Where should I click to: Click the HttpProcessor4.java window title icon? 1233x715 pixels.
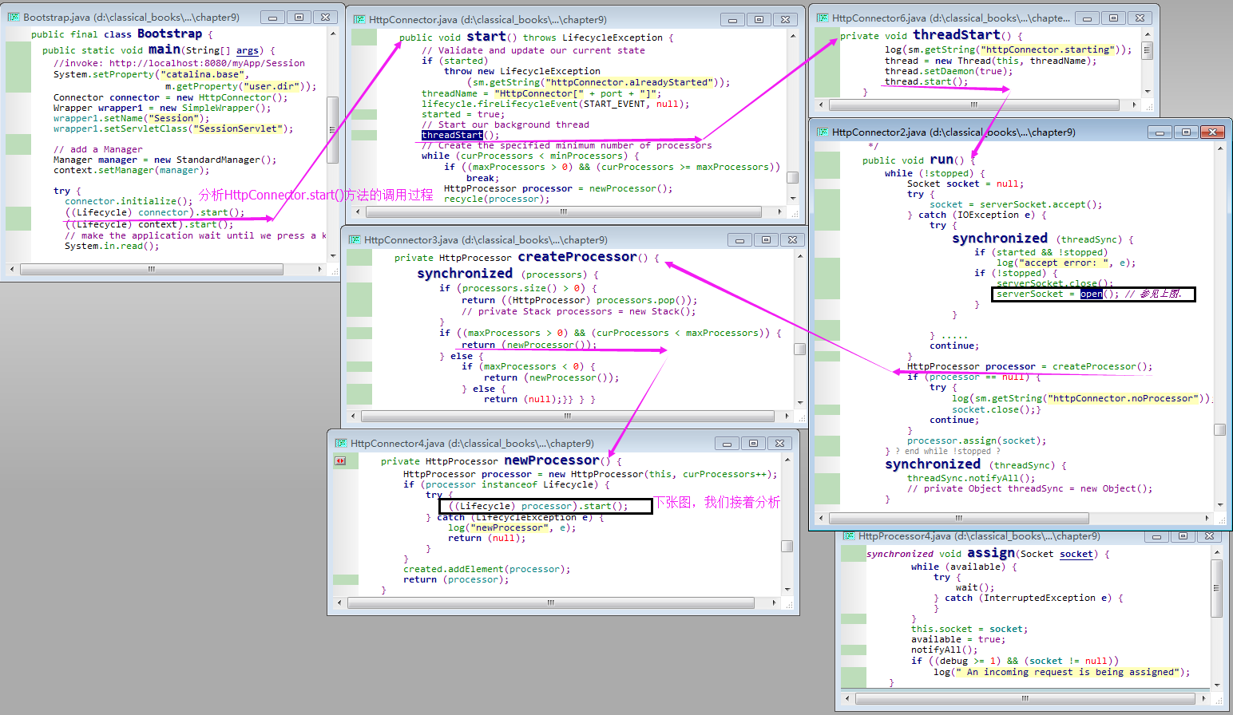[849, 536]
